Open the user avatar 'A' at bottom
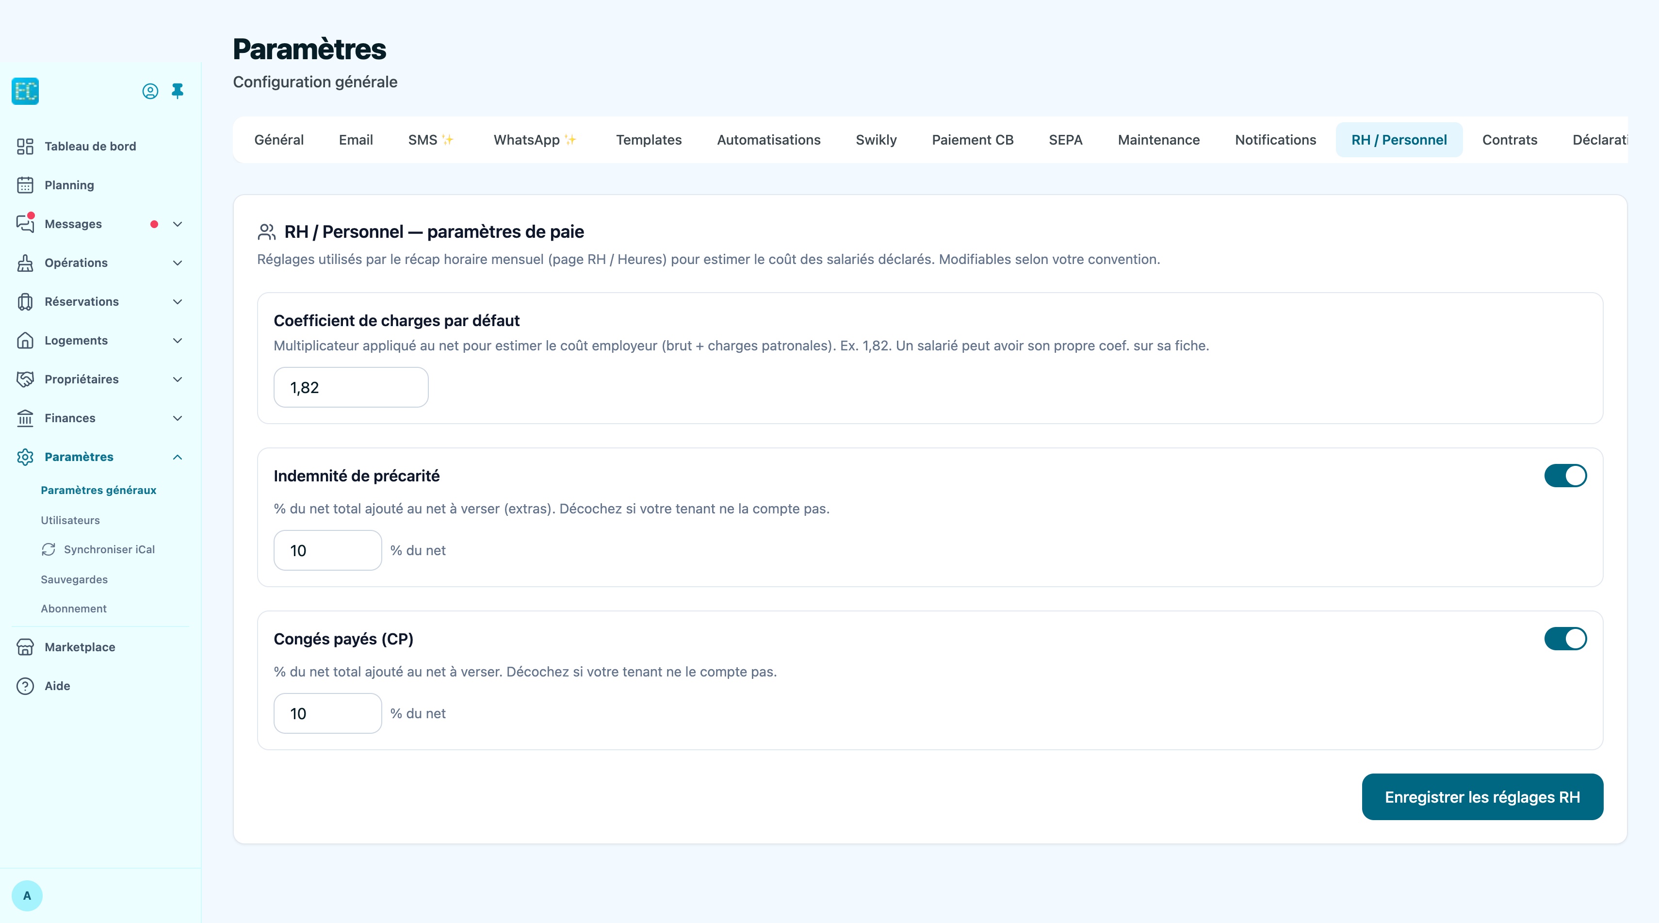1659x923 pixels. [27, 895]
